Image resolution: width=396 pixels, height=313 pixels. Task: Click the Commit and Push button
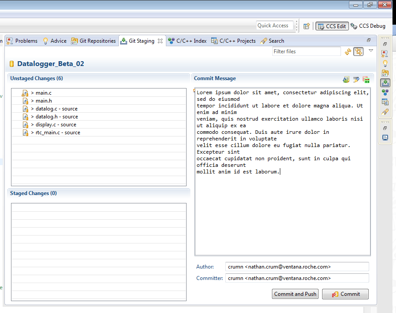(x=295, y=294)
